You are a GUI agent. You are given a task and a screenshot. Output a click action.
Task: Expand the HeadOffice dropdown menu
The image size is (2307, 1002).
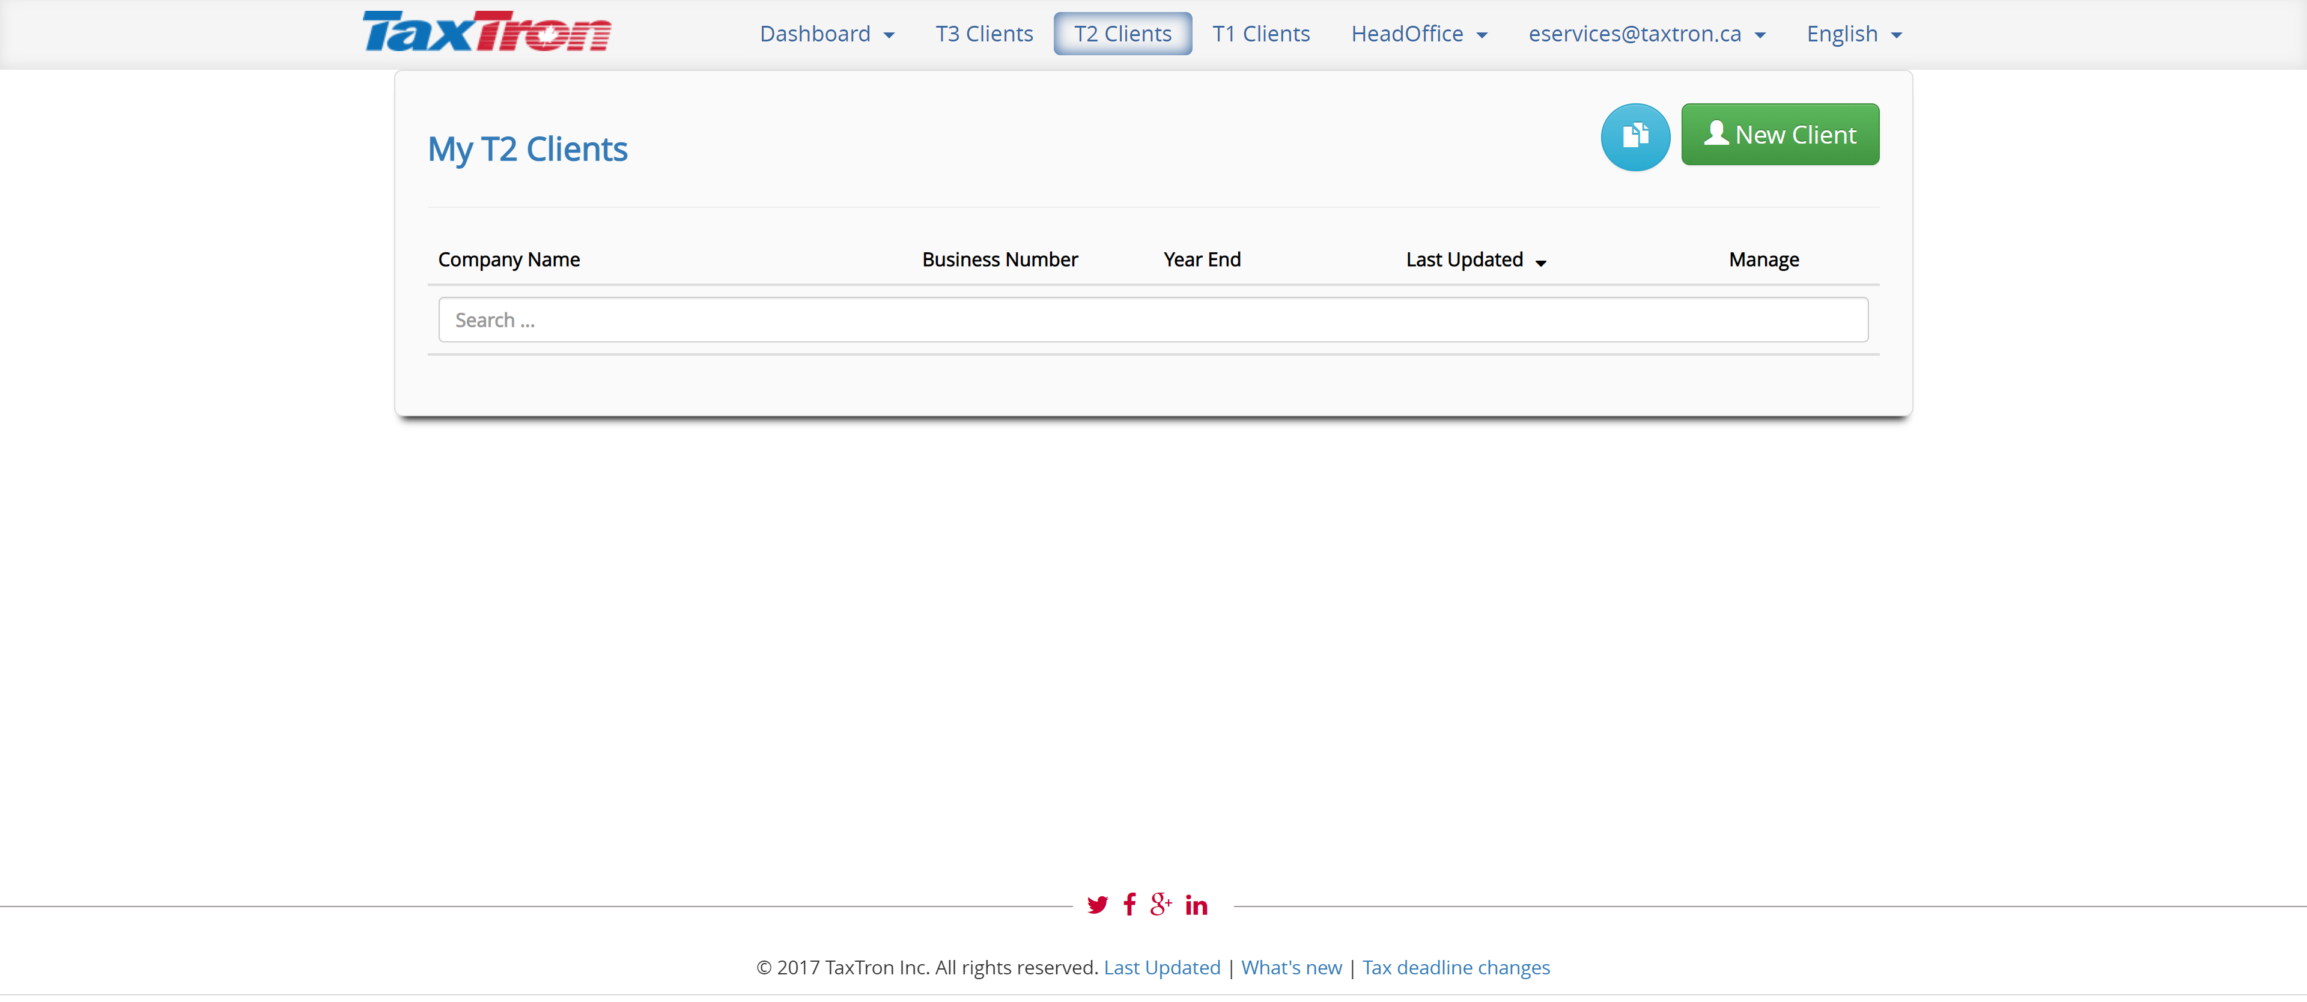[1418, 34]
